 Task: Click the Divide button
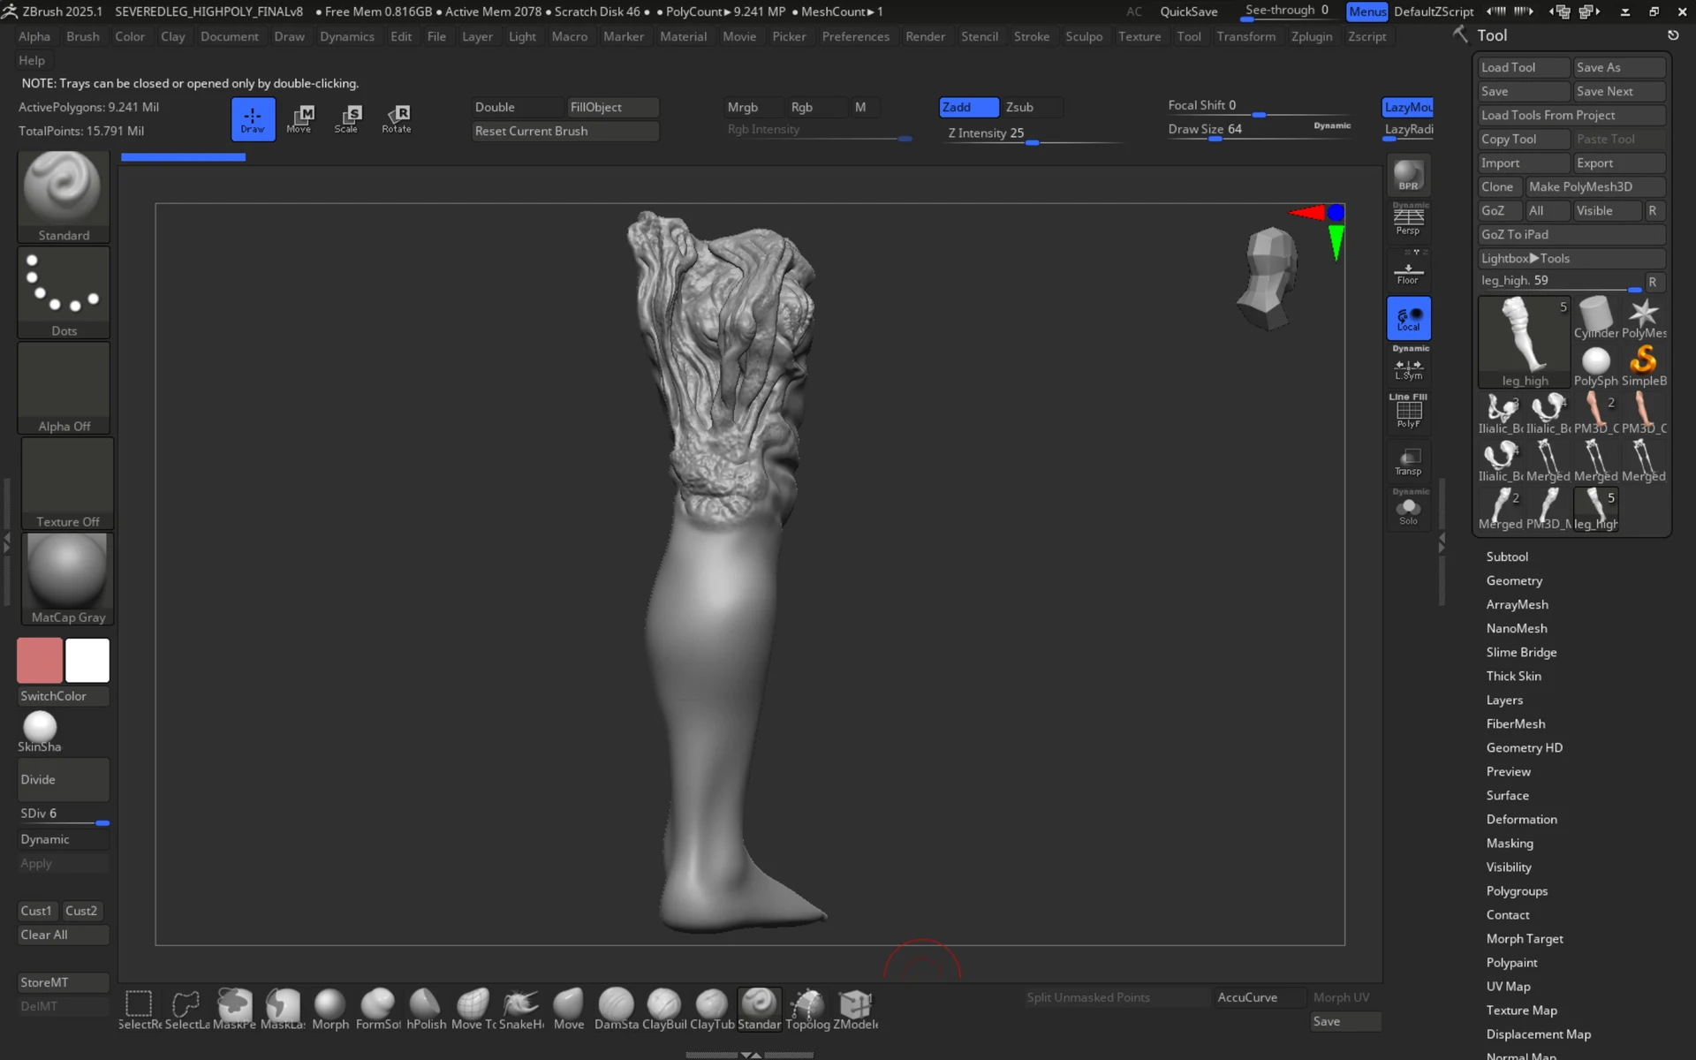[x=64, y=779]
